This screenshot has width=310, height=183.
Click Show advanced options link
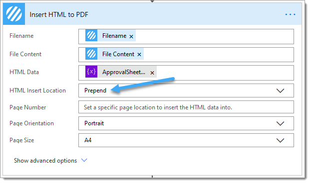pos(45,161)
